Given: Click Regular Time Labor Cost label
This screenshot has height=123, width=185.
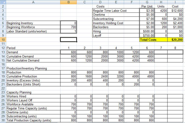Looking at the screenshot, I should [110, 11].
